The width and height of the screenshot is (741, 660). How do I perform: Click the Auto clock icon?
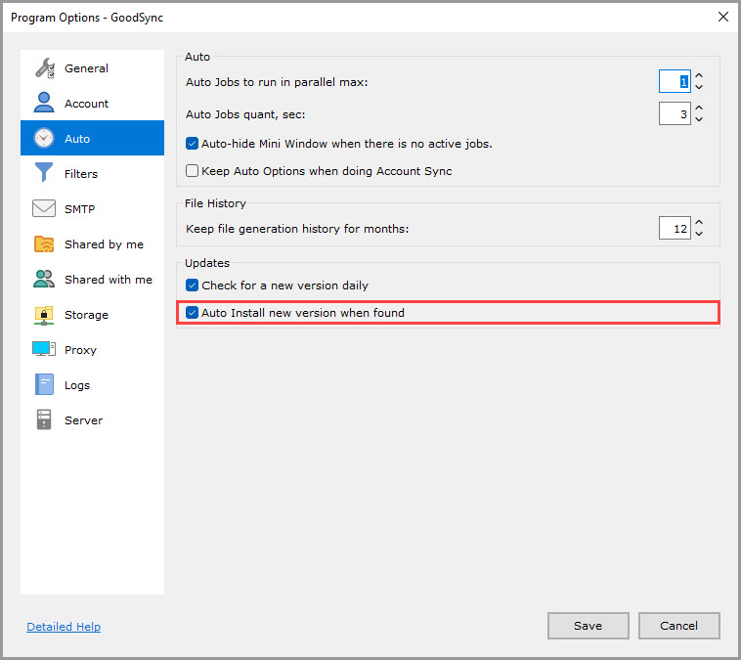(x=44, y=138)
